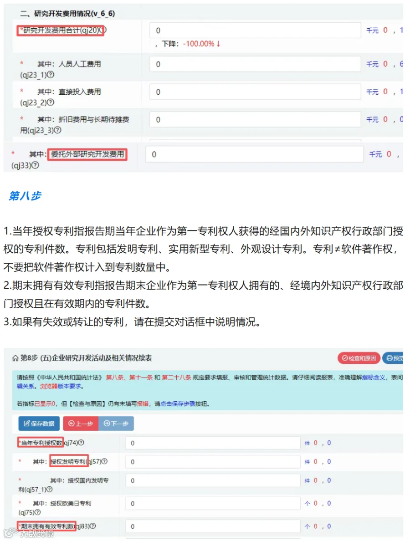The image size is (410, 541).
Task: Click the 检查和原因 button
Action: (x=359, y=358)
